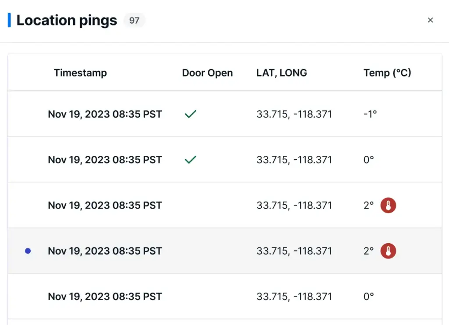Click the coordinates in the -1° row

pos(294,115)
